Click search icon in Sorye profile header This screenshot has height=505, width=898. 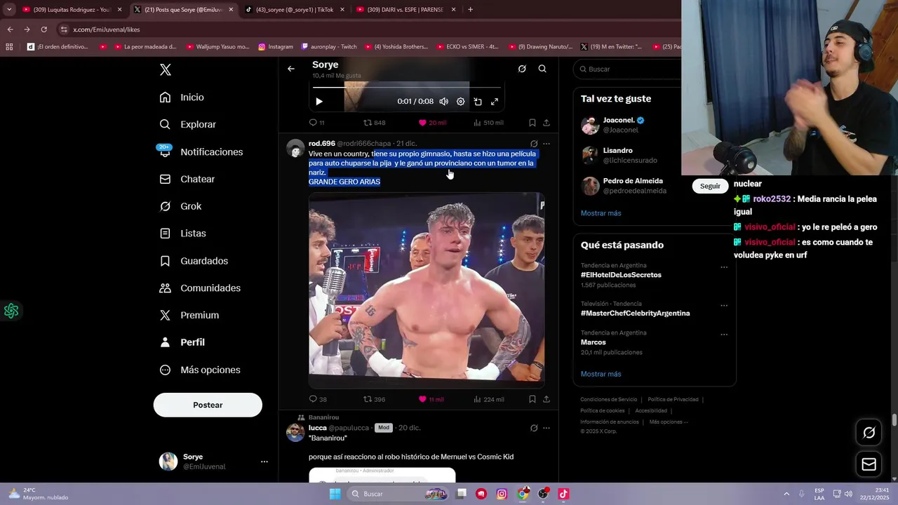(542, 69)
